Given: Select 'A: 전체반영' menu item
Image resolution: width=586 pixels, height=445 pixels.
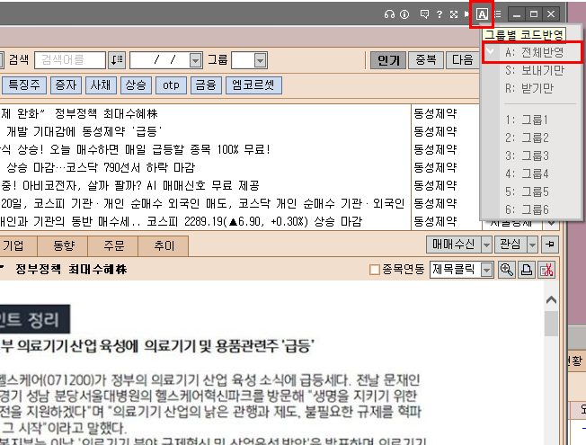Looking at the screenshot, I should click(x=532, y=52).
